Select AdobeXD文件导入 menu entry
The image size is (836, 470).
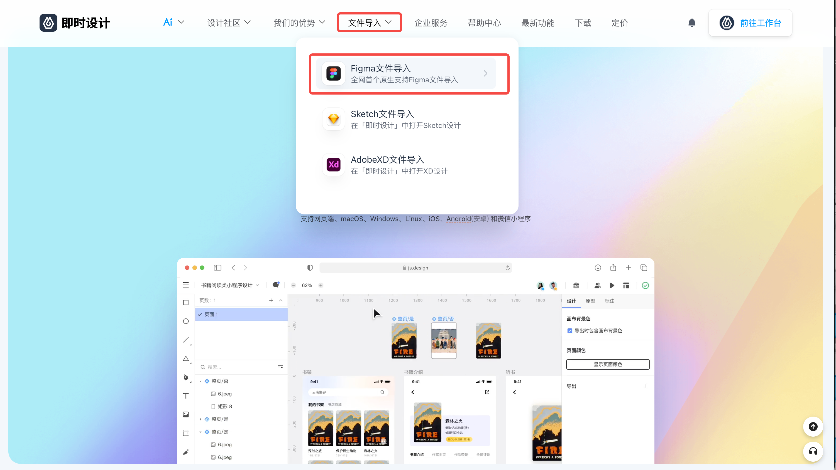[x=406, y=165]
